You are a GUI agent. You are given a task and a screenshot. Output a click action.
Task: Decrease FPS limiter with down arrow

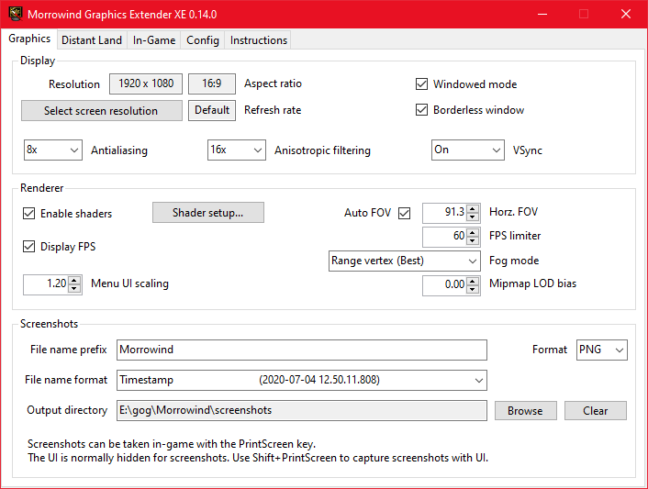[473, 240]
